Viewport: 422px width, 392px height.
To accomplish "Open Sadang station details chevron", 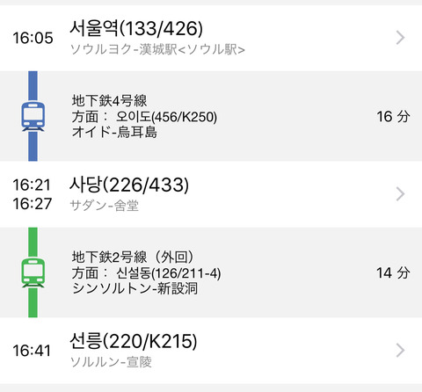I will click(400, 194).
